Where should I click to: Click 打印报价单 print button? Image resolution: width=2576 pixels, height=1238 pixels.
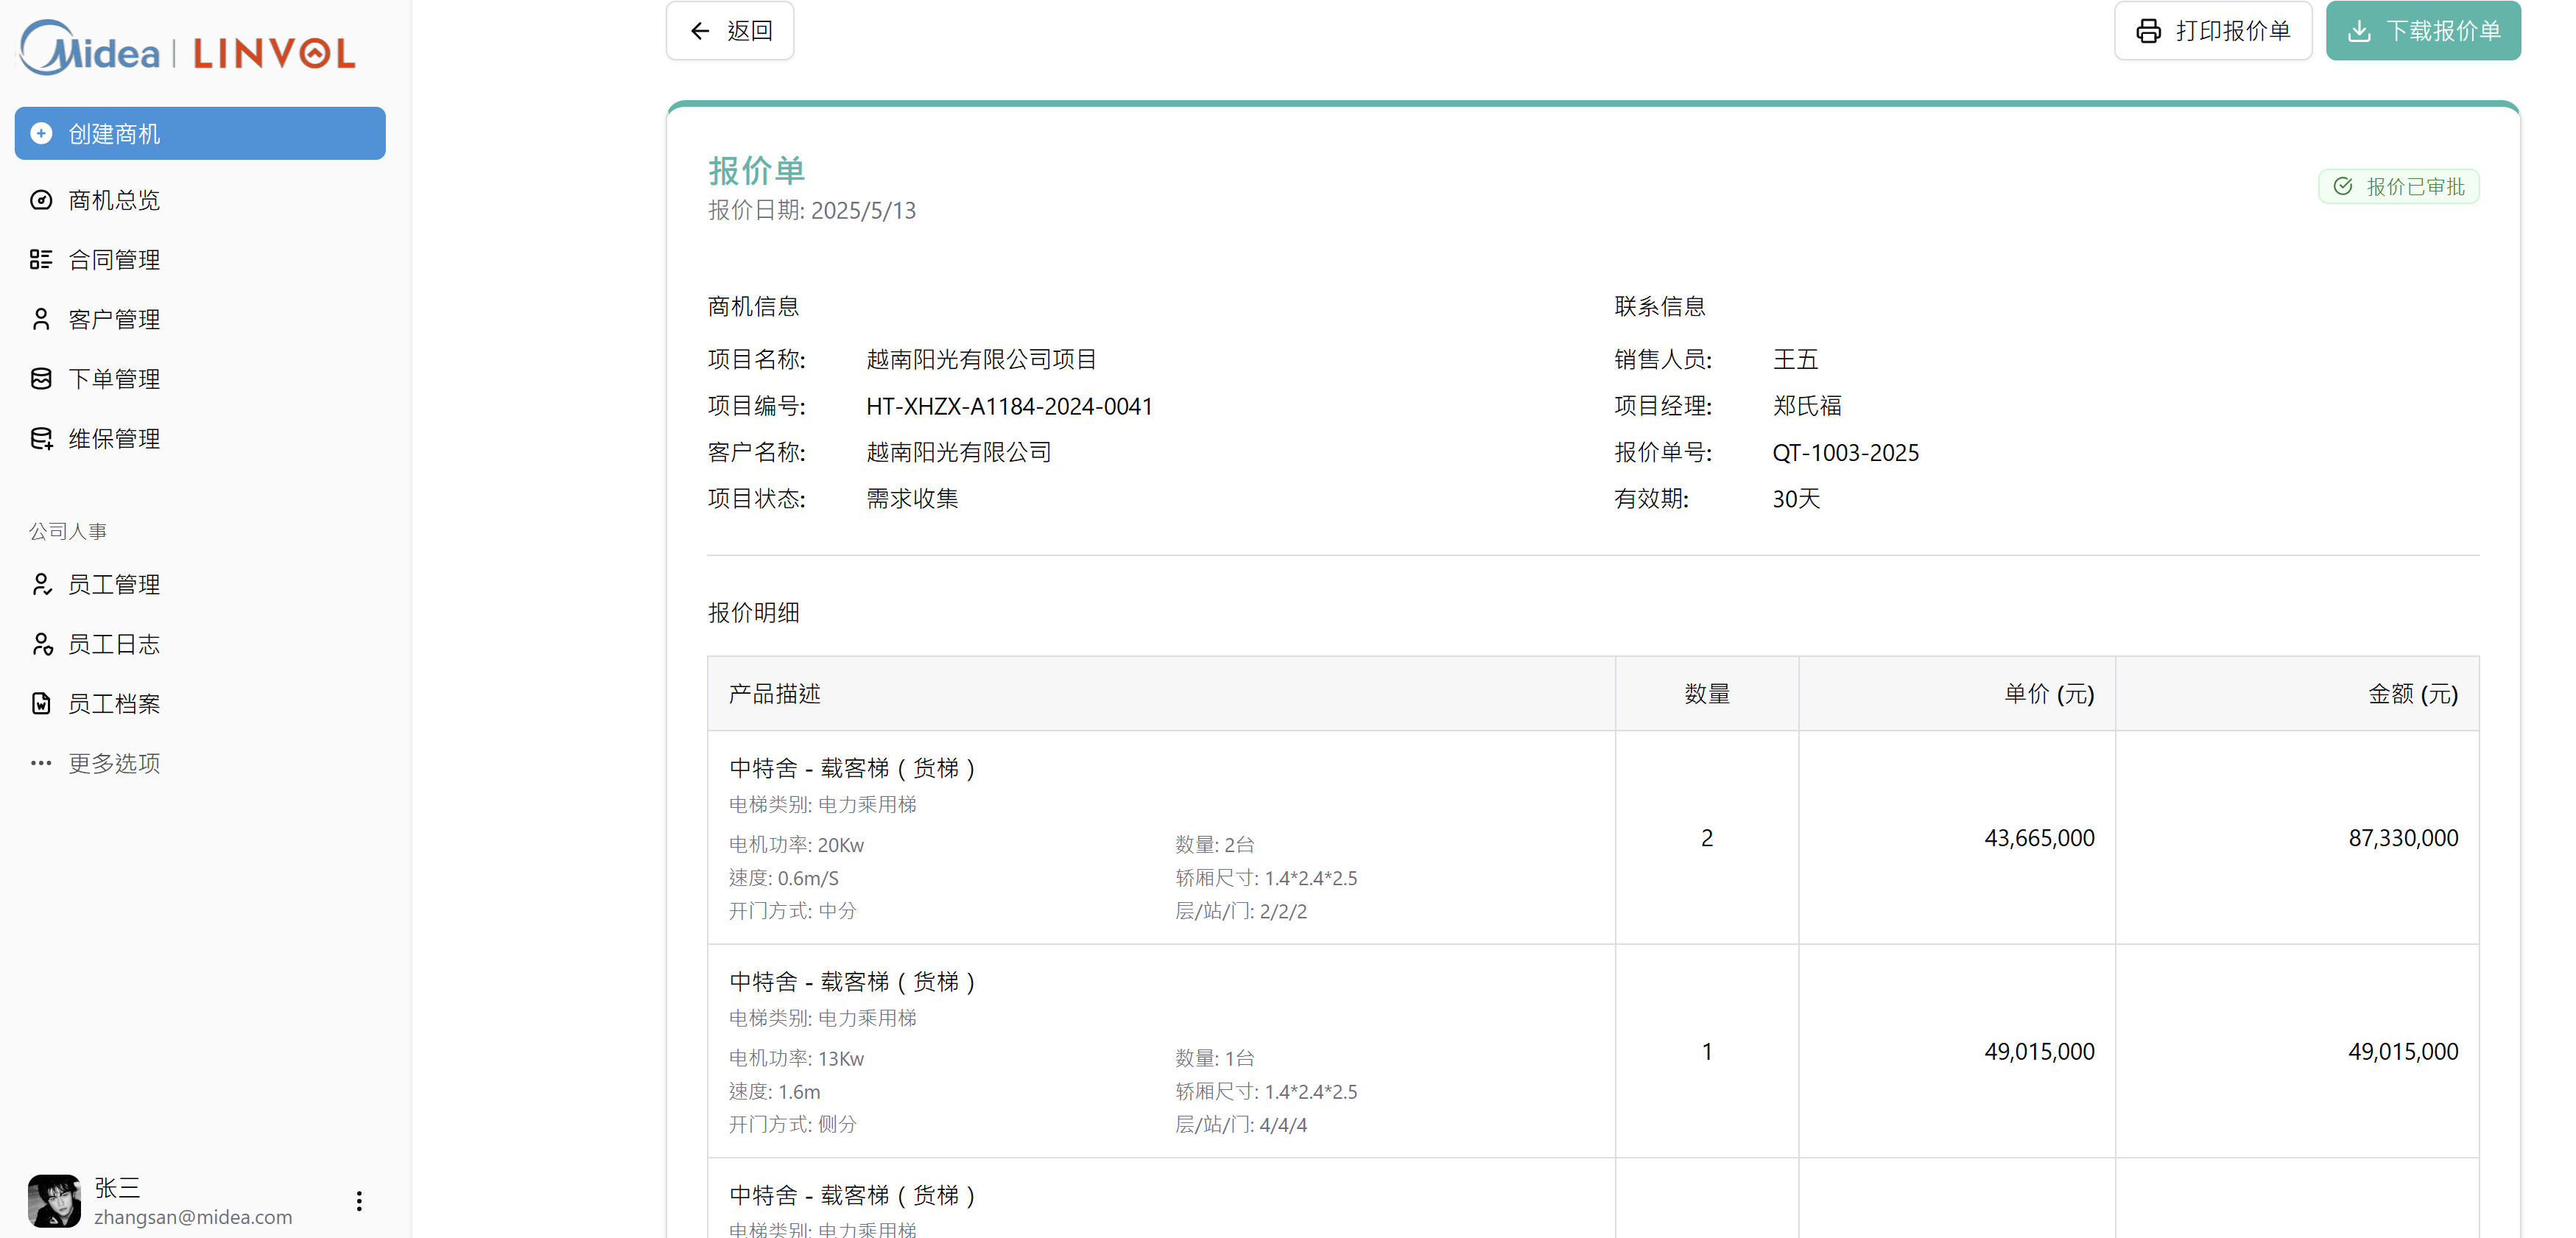2212,31
